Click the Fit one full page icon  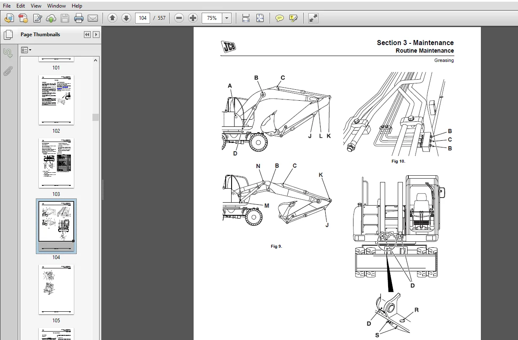pos(260,18)
